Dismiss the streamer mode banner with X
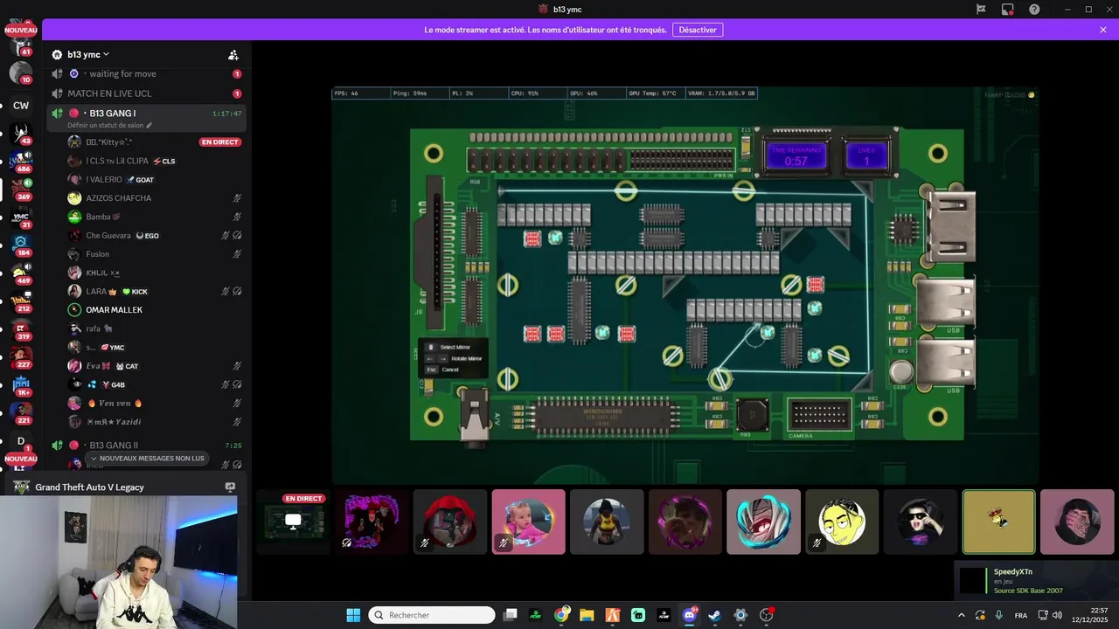Screen dimensions: 1119x629 [1103, 30]
